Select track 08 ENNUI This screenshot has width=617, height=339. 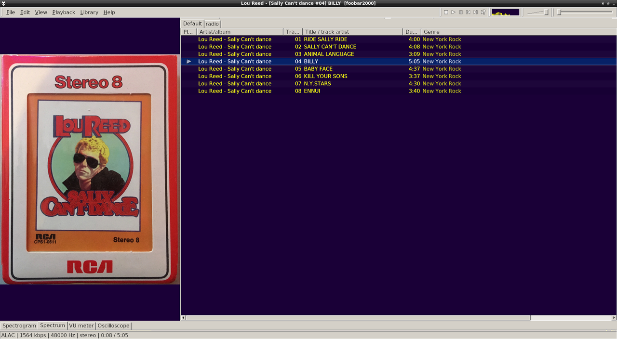point(399,91)
